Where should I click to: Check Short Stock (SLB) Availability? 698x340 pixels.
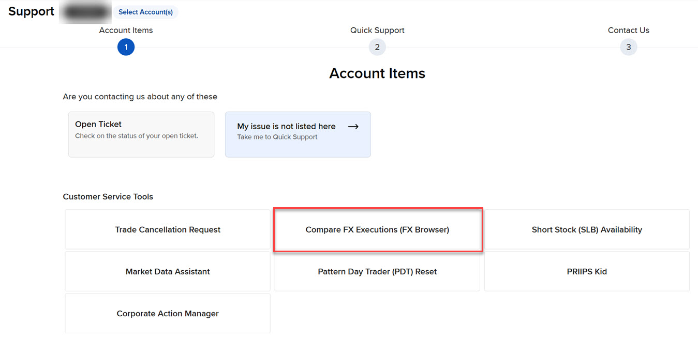point(587,229)
